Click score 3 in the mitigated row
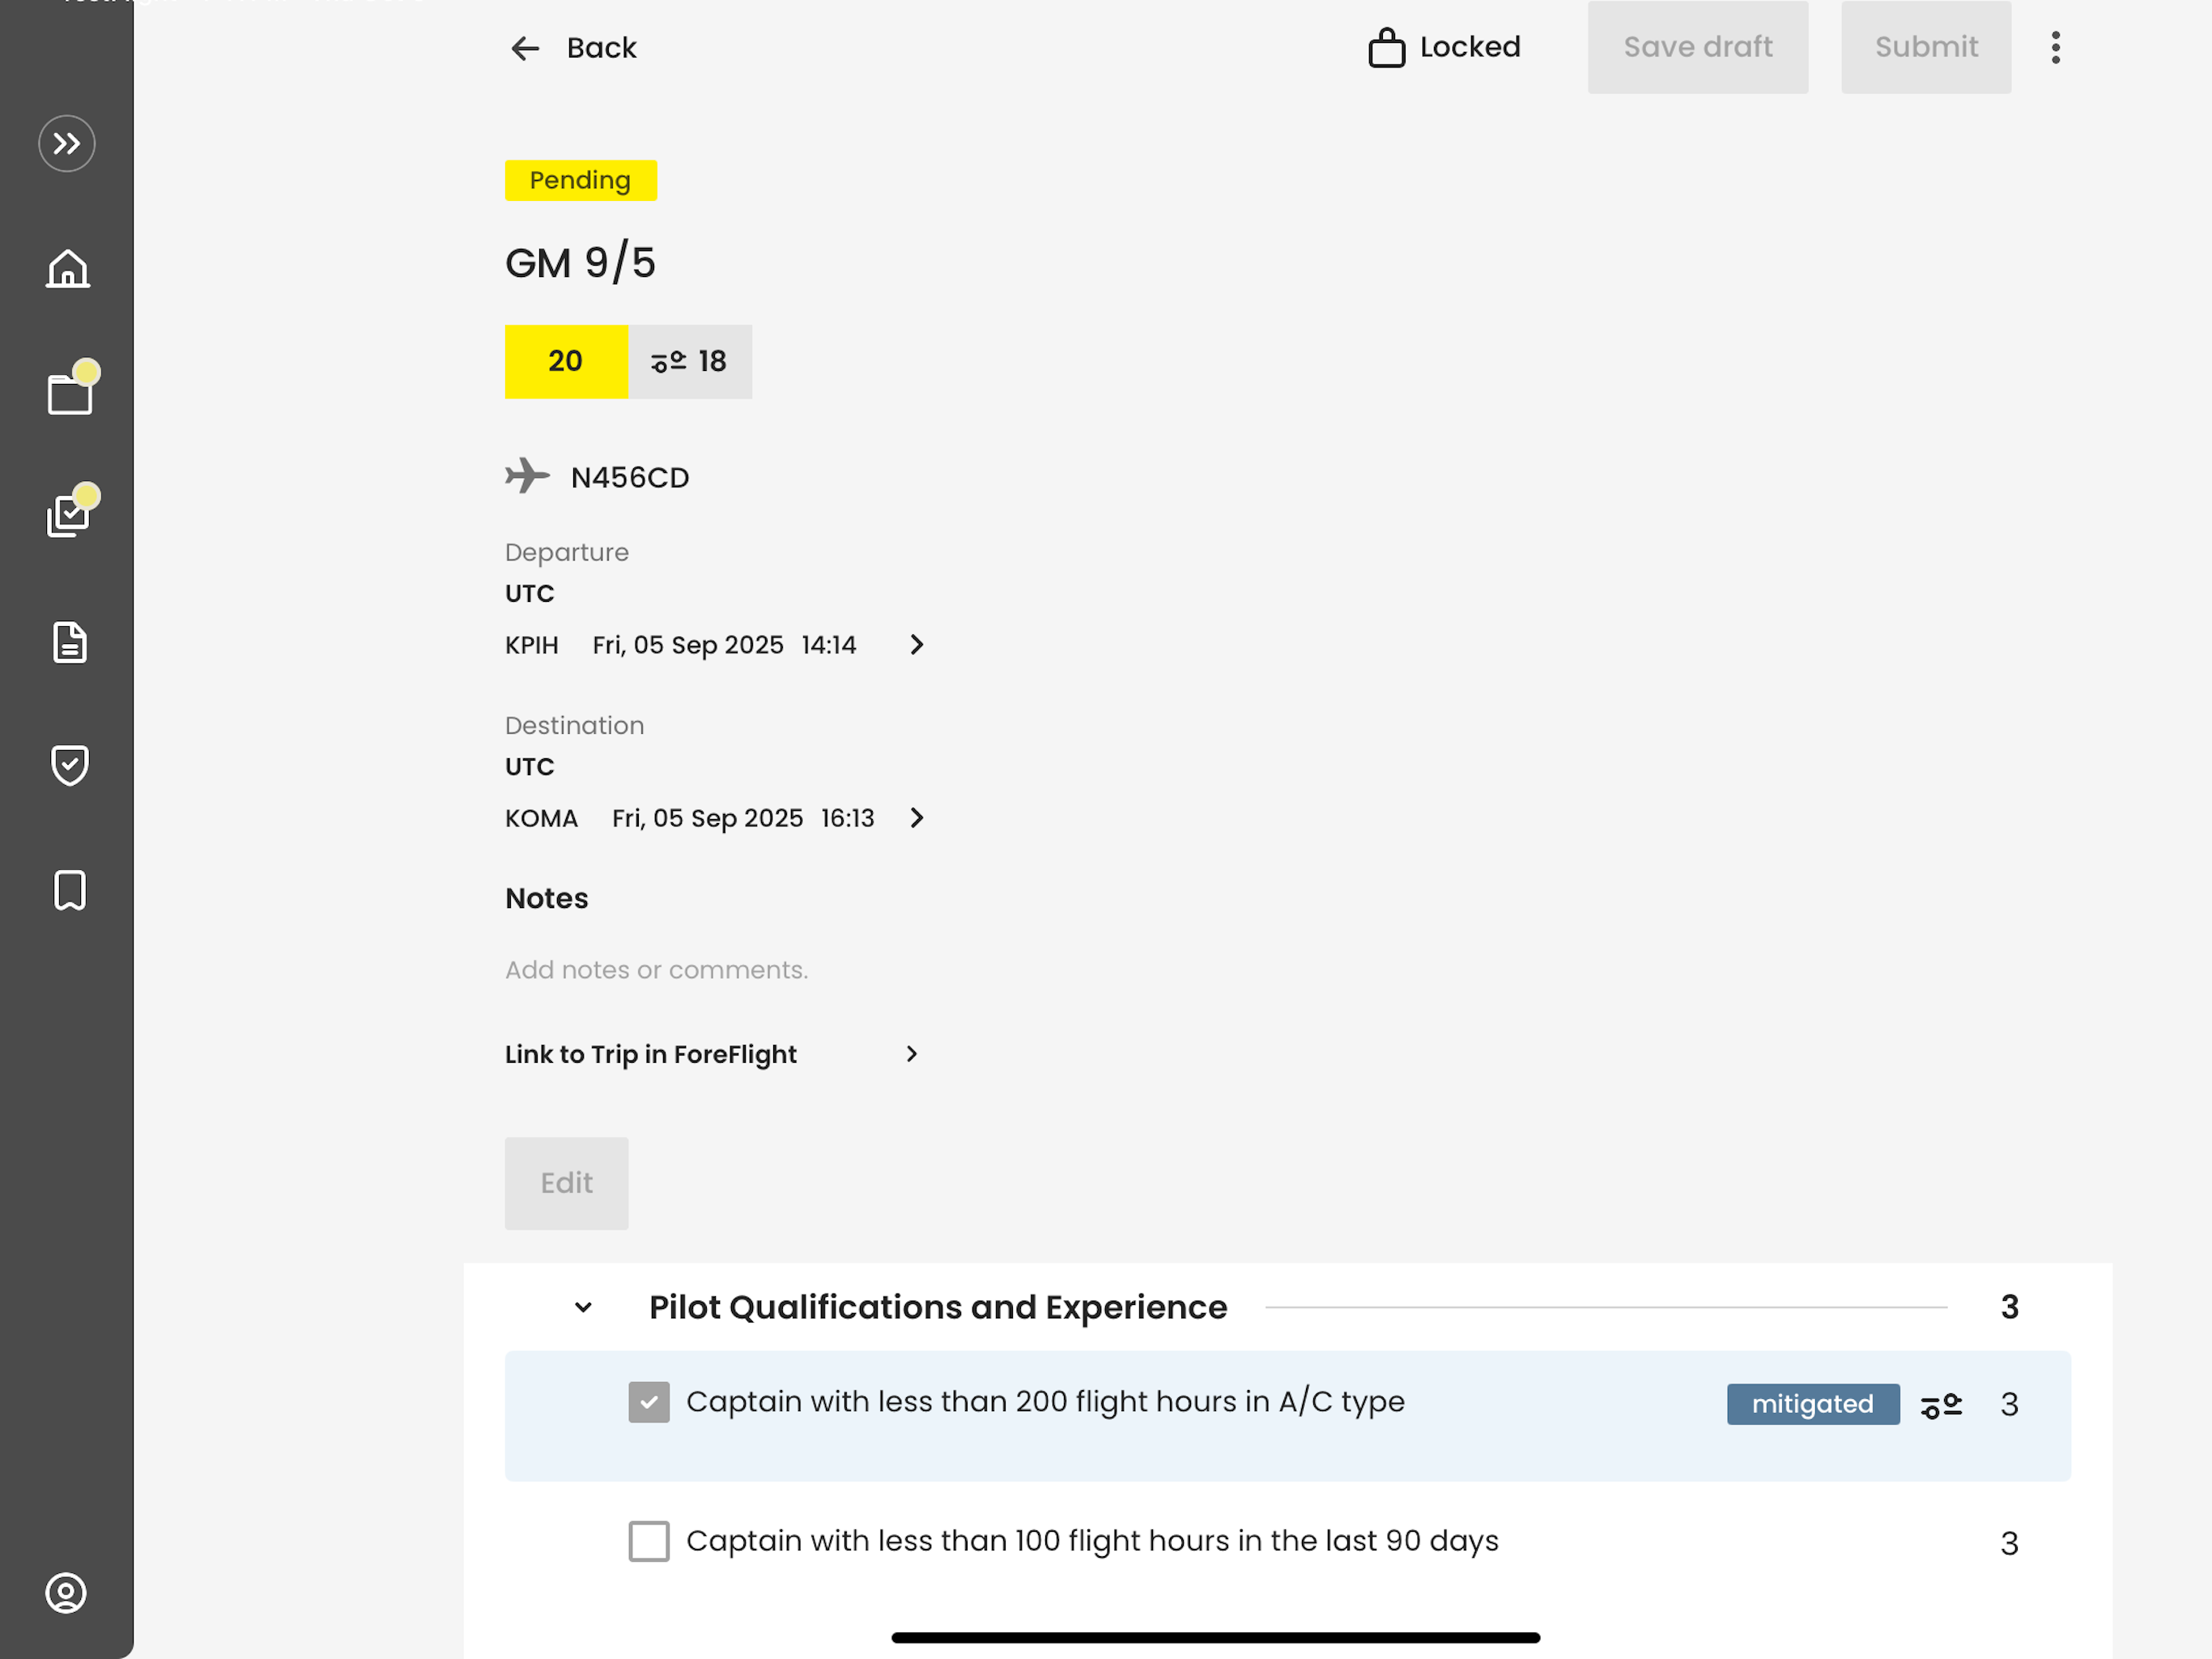Viewport: 2212px width, 1659px height. point(2009,1405)
